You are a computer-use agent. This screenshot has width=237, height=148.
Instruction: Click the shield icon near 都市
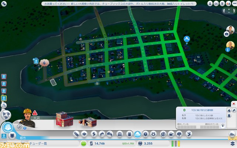[12, 135]
